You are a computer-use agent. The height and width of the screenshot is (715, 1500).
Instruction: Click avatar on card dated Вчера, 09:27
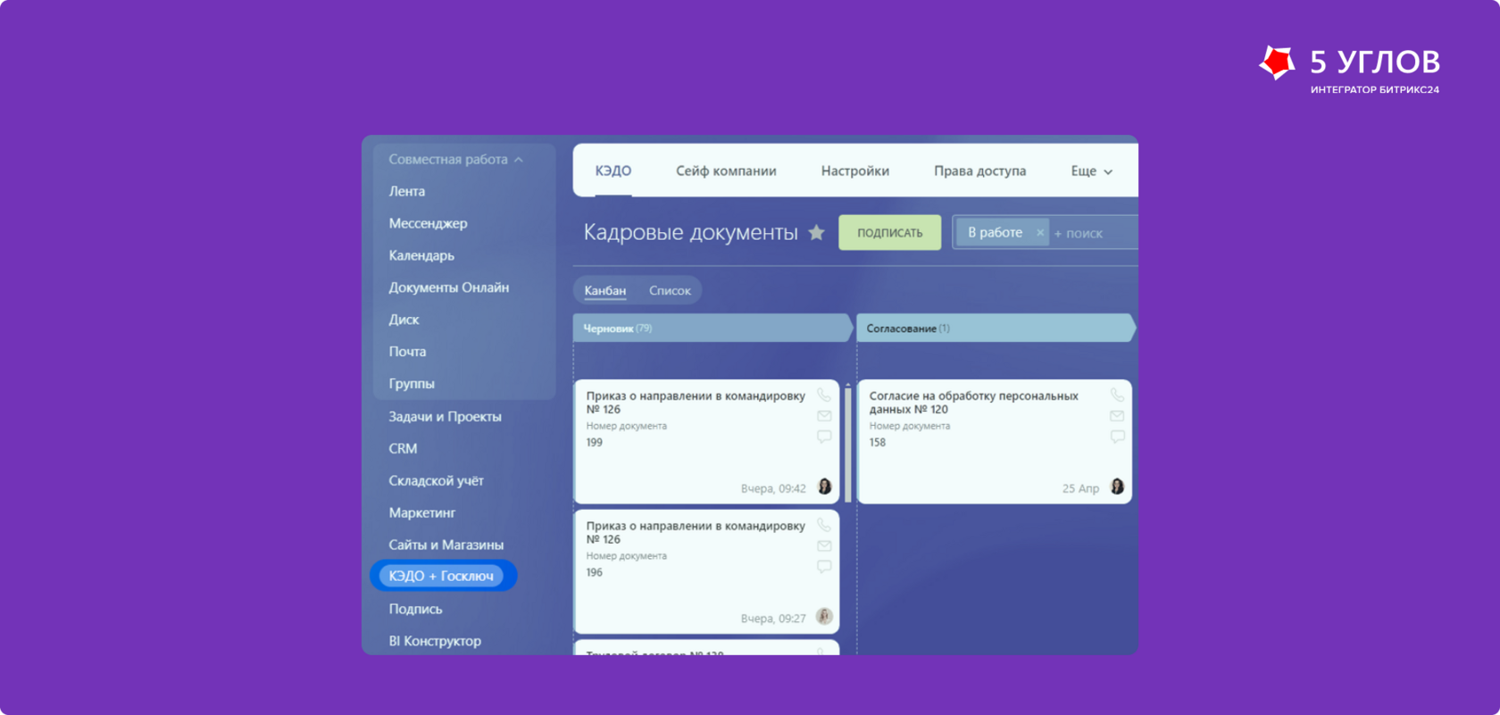(825, 616)
